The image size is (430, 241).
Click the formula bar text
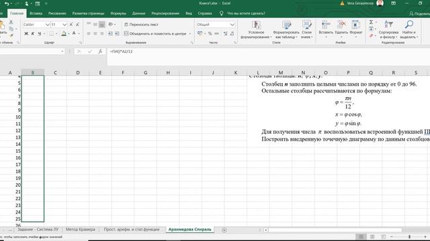pyautogui.click(x=121, y=52)
